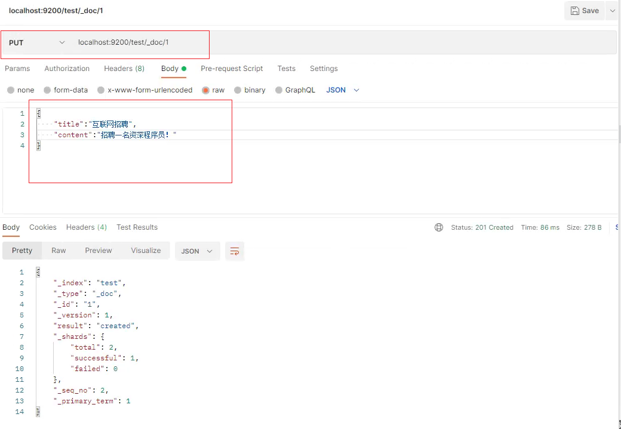Open the Headers (8) request tab
This screenshot has width=621, height=429.
click(x=124, y=69)
